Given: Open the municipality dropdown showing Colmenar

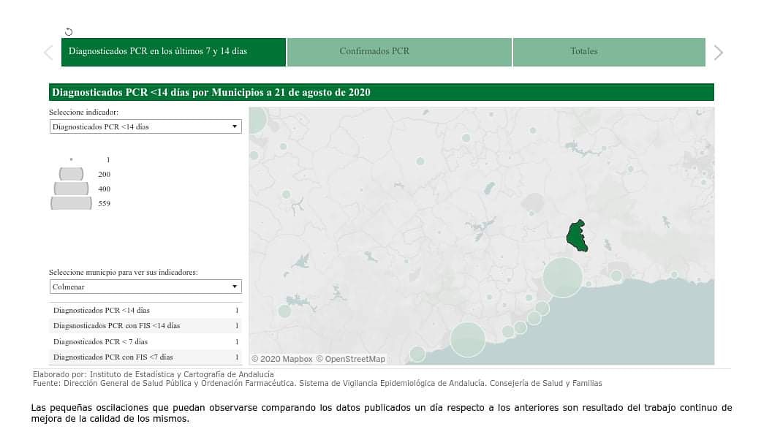Looking at the screenshot, I should point(145,287).
